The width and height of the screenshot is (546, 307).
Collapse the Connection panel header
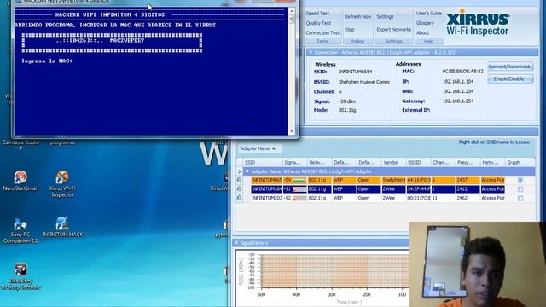coord(311,52)
